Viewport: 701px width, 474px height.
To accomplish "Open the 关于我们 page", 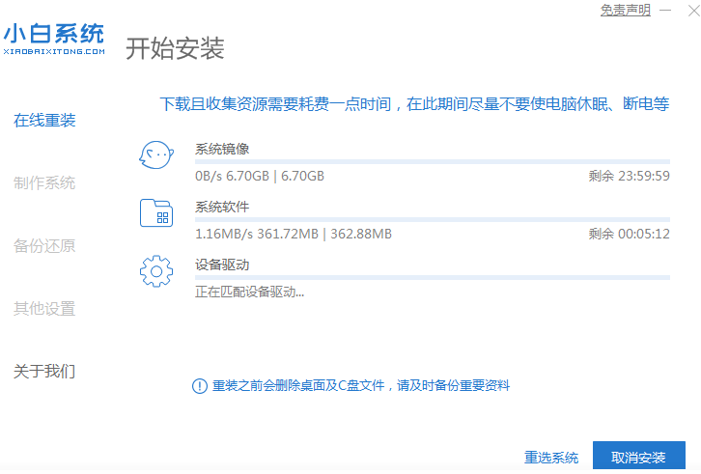I will tap(44, 372).
